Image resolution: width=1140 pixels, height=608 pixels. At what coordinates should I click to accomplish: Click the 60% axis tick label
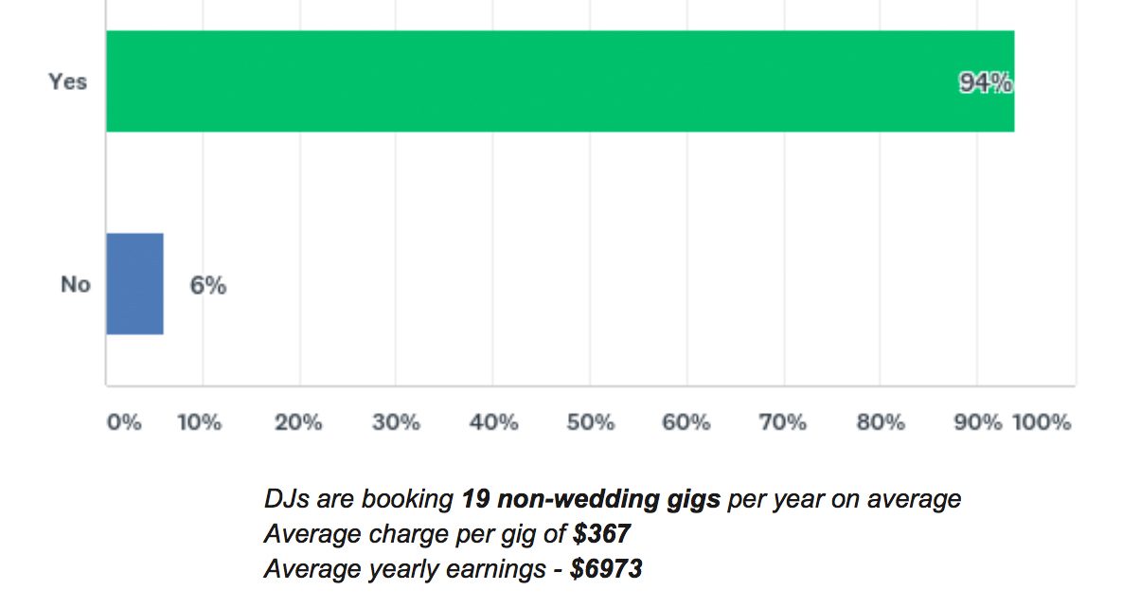(x=686, y=422)
